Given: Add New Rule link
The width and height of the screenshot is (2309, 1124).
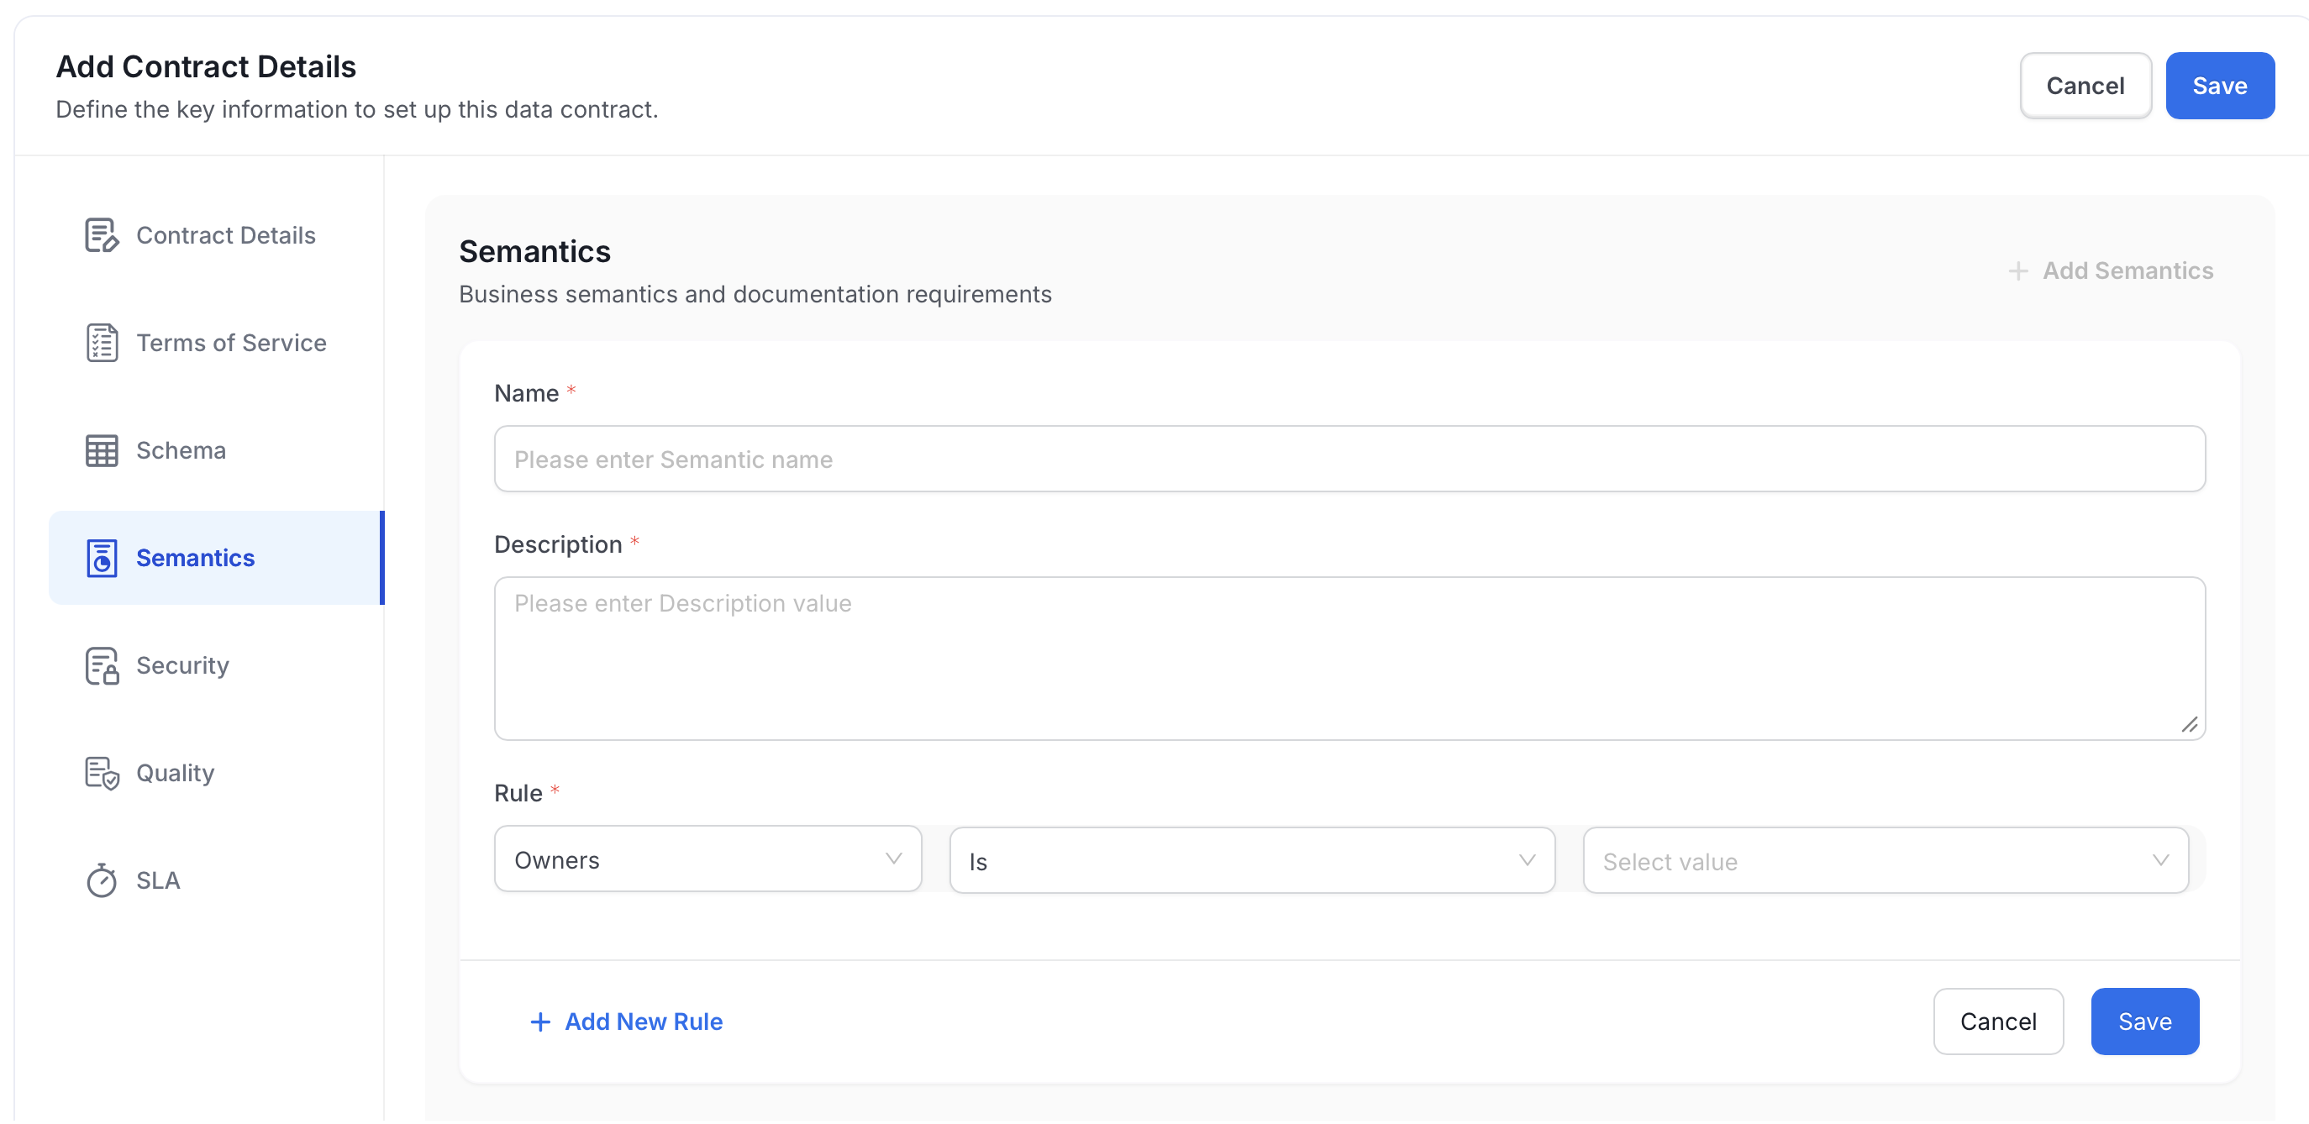Looking at the screenshot, I should (643, 1022).
